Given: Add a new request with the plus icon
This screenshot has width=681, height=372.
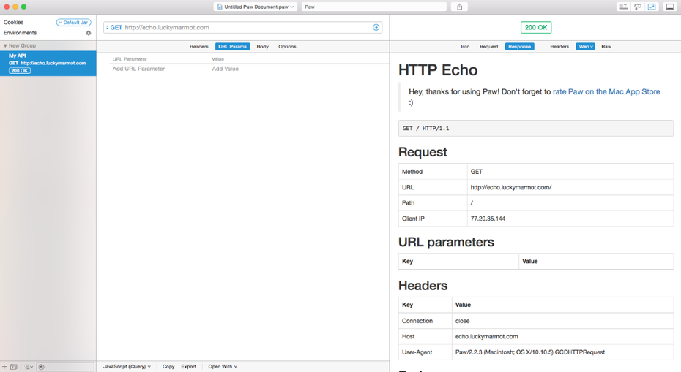Looking at the screenshot, I should click(4, 367).
